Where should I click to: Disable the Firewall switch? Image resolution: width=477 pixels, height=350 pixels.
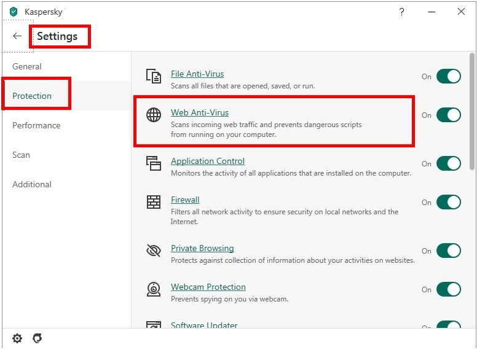point(448,203)
